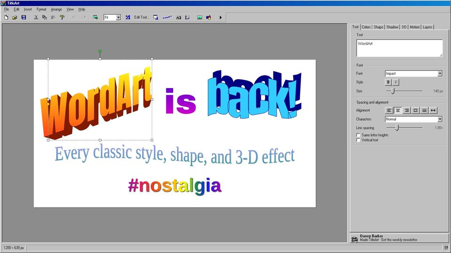Switch to the Shadow tab
Screen dimensions: 451x253
coord(392,27)
